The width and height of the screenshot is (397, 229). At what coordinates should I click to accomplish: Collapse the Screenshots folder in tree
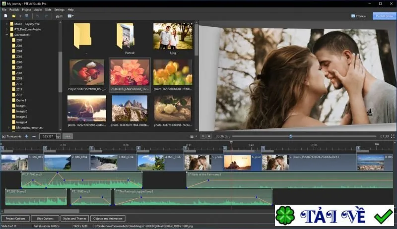coord(7,35)
